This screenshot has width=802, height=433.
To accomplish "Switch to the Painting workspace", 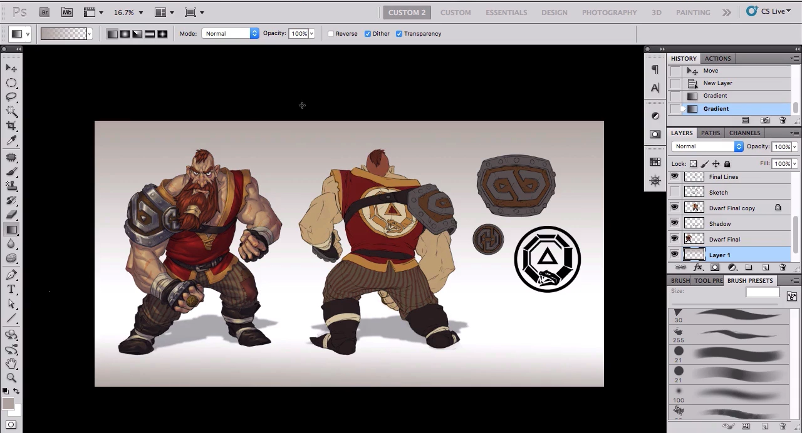I will (x=693, y=13).
